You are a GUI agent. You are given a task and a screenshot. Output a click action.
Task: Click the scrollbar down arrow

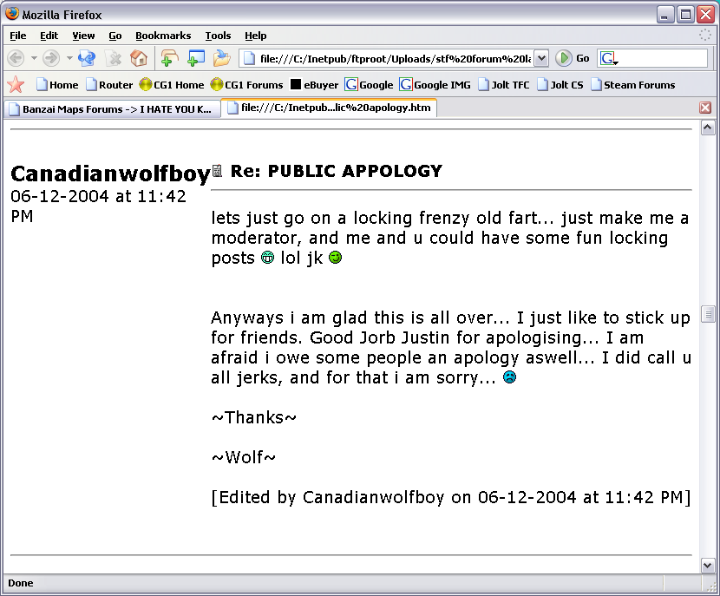(x=708, y=566)
